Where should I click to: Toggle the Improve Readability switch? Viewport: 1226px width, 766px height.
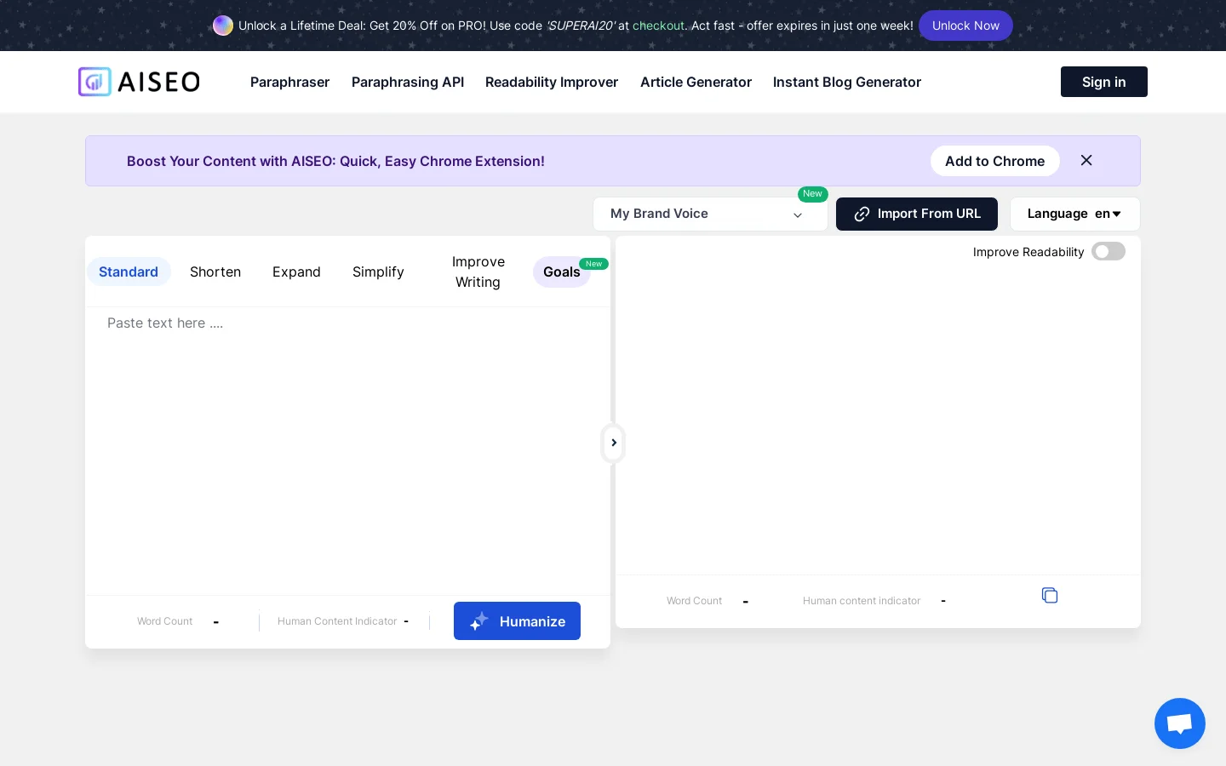click(1108, 252)
